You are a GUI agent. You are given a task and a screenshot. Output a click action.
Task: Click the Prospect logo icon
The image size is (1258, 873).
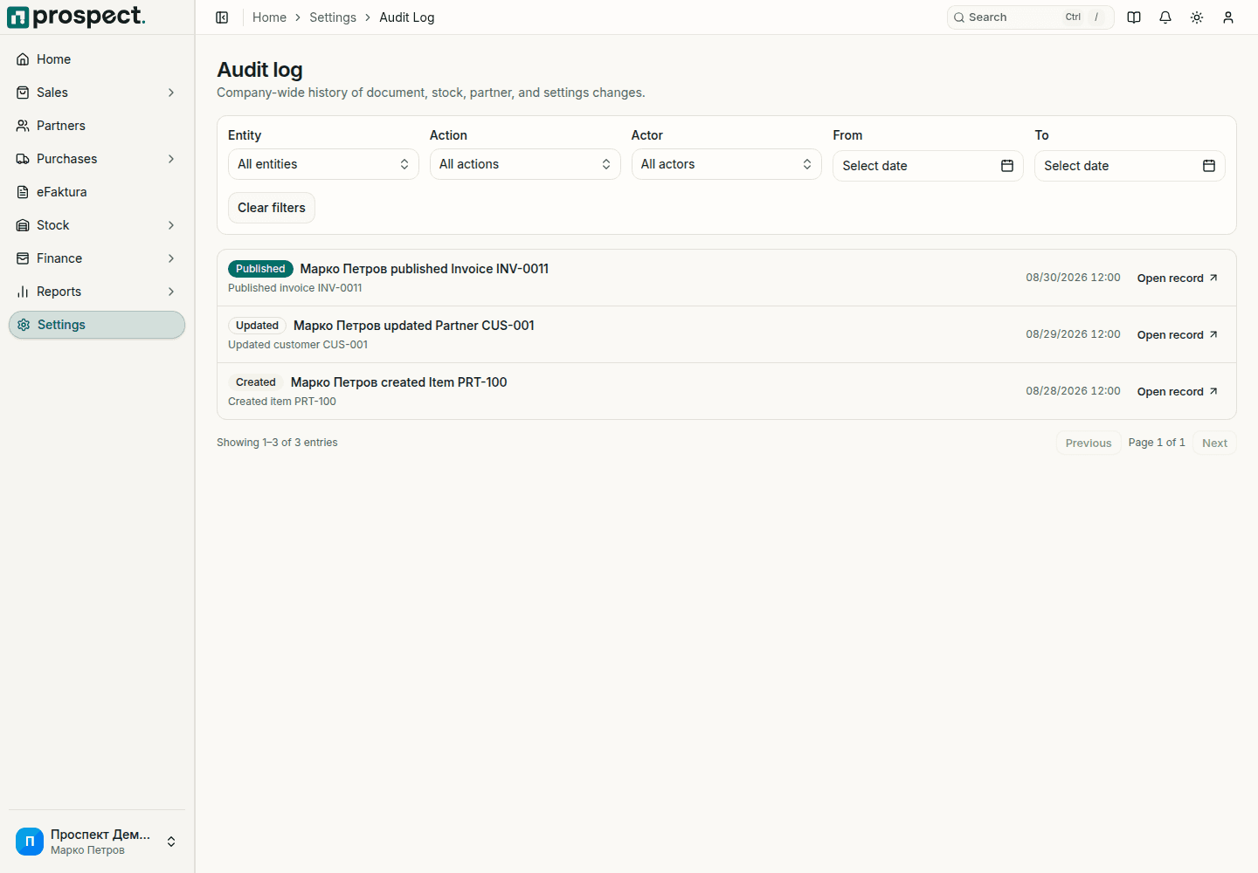click(17, 17)
